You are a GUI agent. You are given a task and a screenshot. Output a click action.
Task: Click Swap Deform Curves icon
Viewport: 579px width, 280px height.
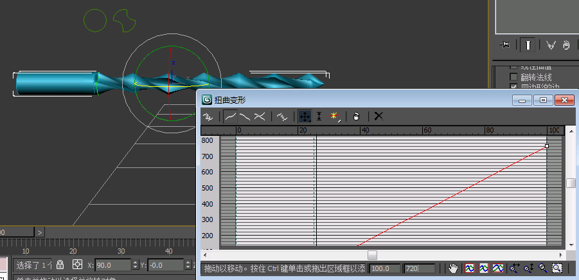click(282, 117)
